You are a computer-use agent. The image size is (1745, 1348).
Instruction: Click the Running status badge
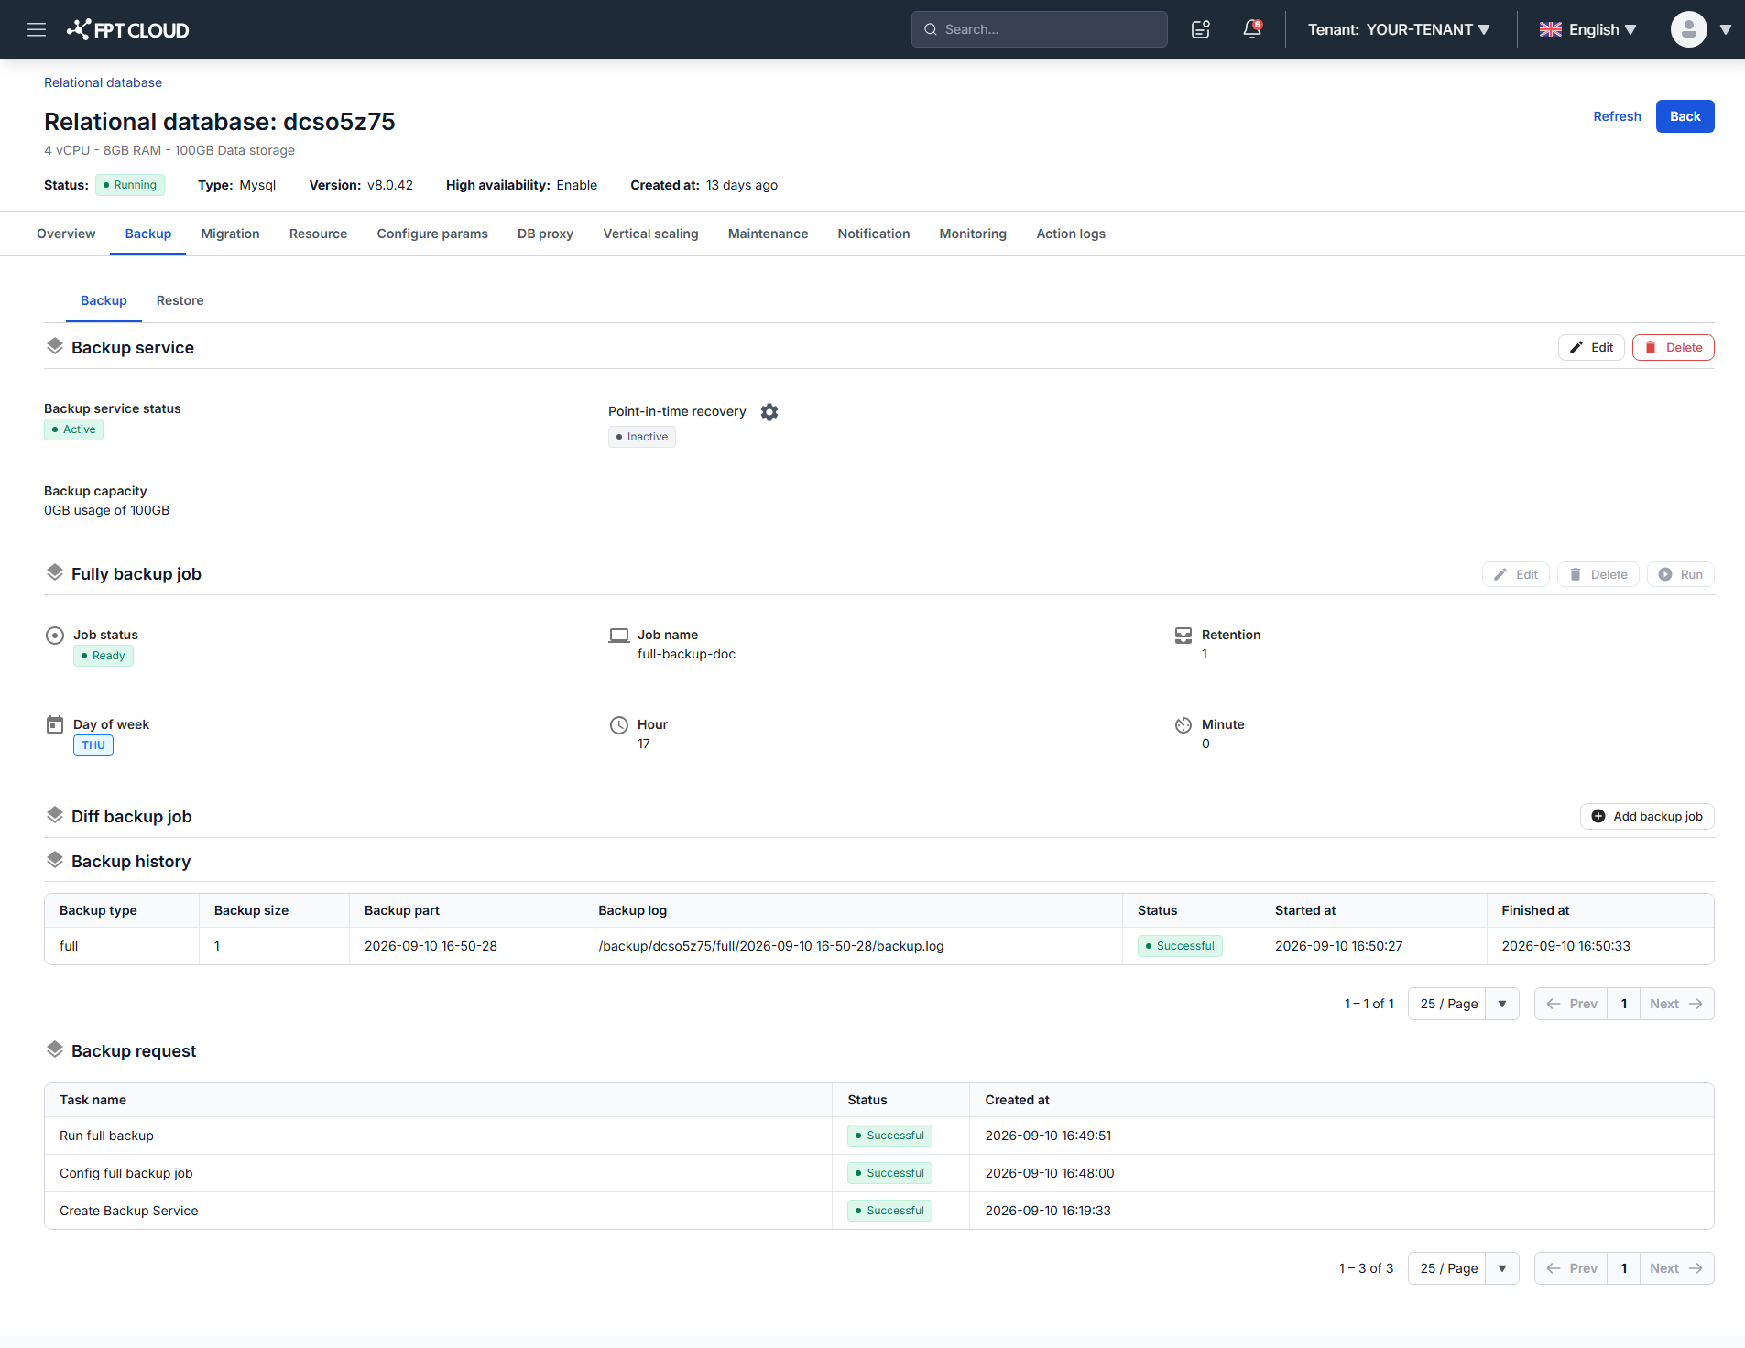click(130, 185)
